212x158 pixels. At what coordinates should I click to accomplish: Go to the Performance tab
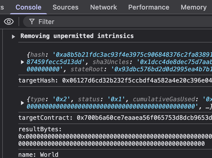pos(149,7)
